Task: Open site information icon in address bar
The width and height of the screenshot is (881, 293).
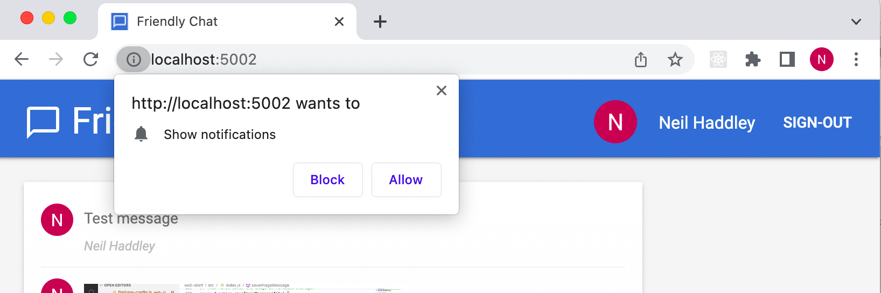Action: pos(134,59)
